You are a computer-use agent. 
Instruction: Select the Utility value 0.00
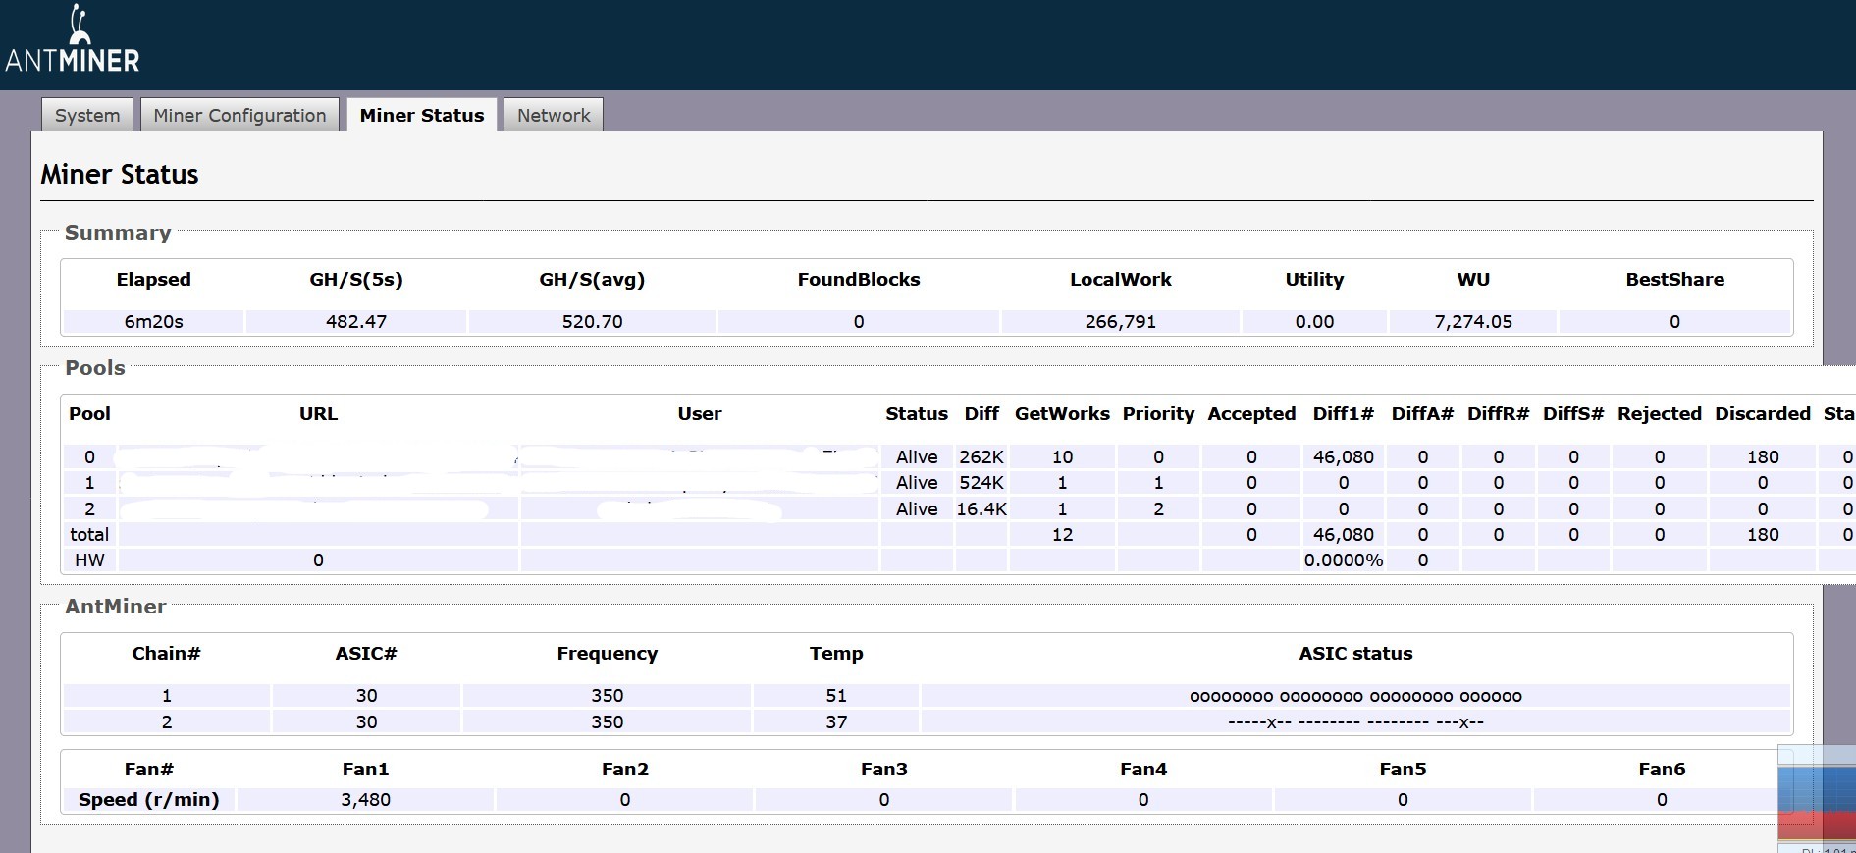[x=1314, y=322]
